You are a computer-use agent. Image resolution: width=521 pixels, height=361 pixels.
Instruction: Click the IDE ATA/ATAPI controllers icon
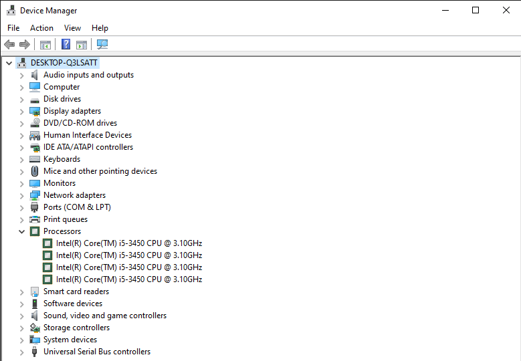click(x=35, y=148)
